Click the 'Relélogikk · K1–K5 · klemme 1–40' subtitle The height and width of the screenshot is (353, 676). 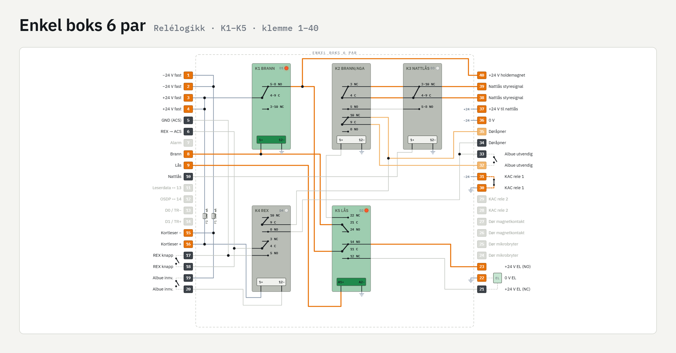[x=236, y=28]
